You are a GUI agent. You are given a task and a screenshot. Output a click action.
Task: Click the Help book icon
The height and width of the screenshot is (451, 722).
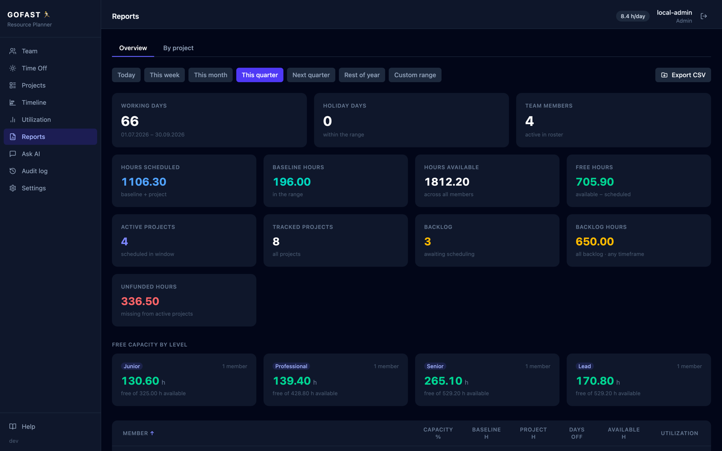(x=13, y=426)
